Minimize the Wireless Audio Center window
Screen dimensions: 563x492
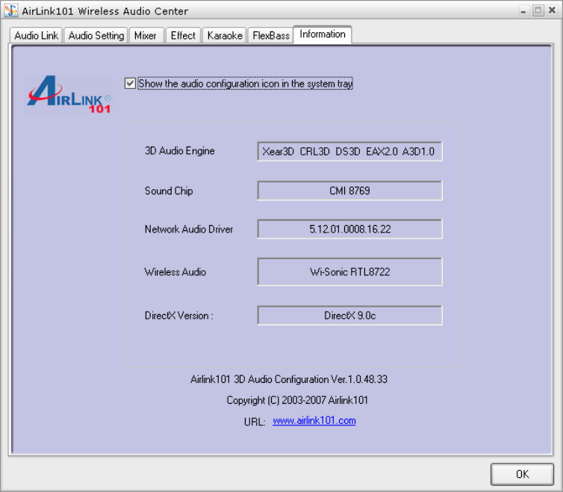point(523,10)
